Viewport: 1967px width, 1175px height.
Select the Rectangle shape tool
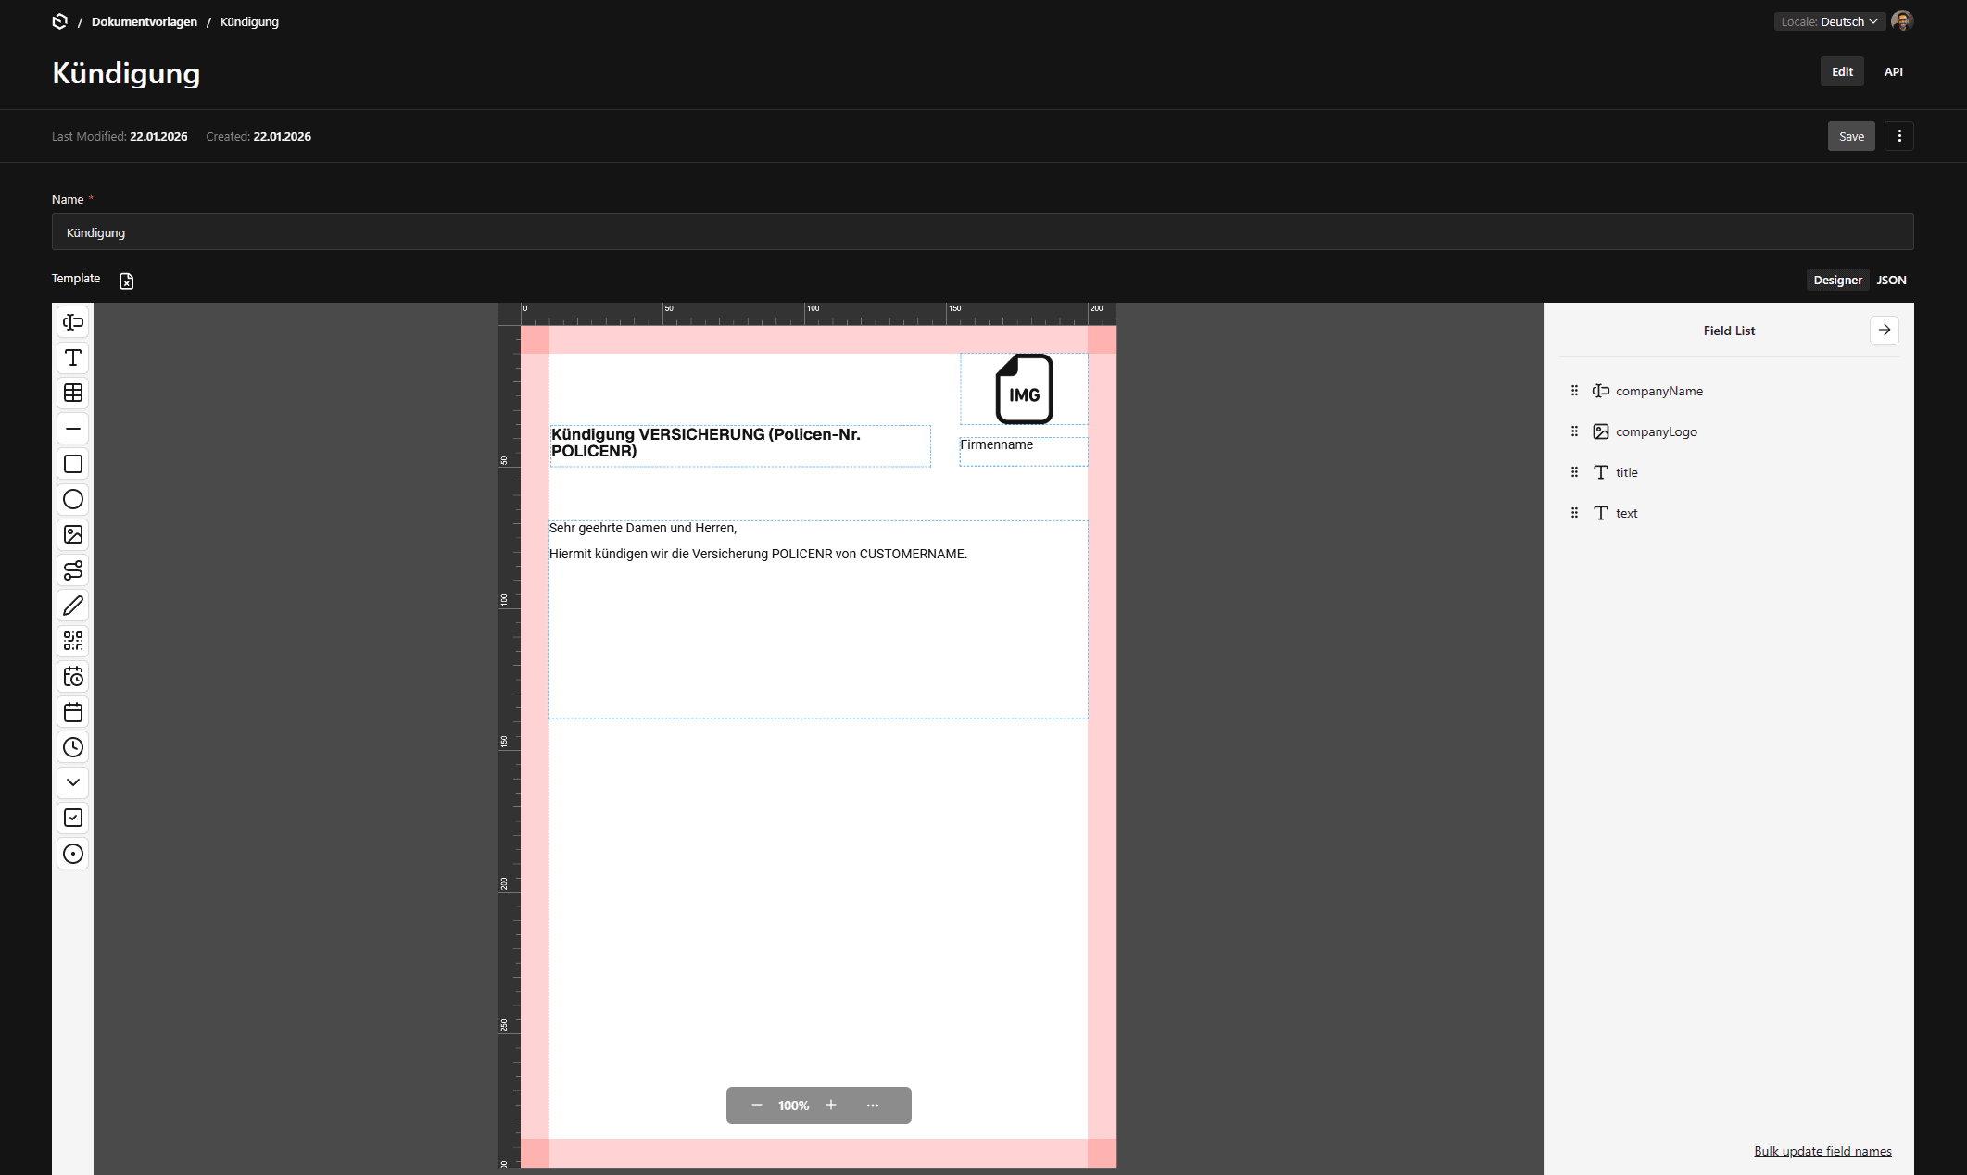pyautogui.click(x=73, y=464)
